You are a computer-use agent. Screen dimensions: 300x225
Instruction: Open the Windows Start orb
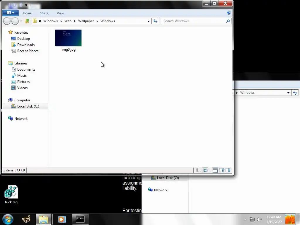point(8,219)
